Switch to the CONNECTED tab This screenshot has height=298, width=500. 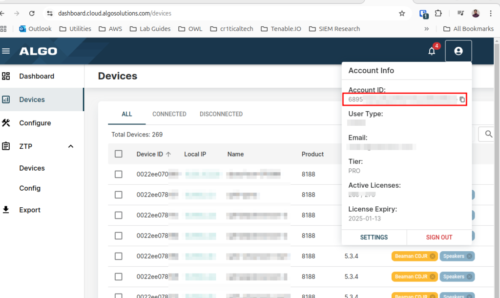pos(169,114)
